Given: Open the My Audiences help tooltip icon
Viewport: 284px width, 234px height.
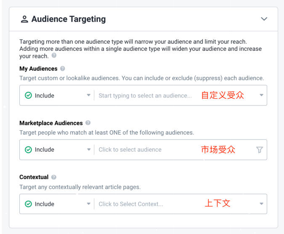Looking at the screenshot, I should click(x=63, y=68).
